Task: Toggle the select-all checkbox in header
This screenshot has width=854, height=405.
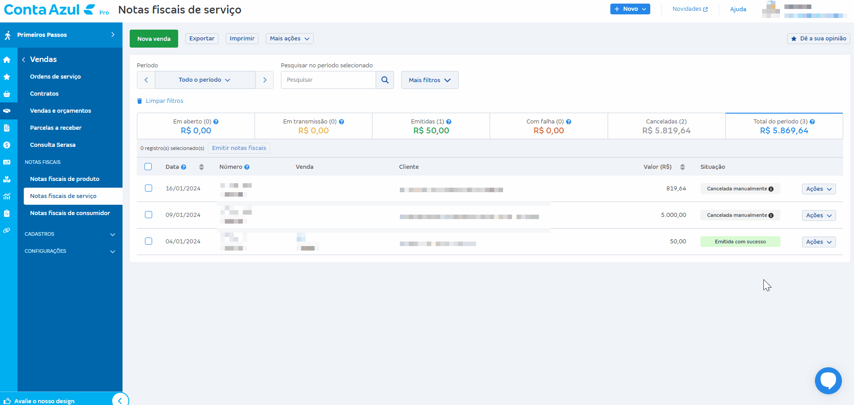Action: tap(148, 167)
